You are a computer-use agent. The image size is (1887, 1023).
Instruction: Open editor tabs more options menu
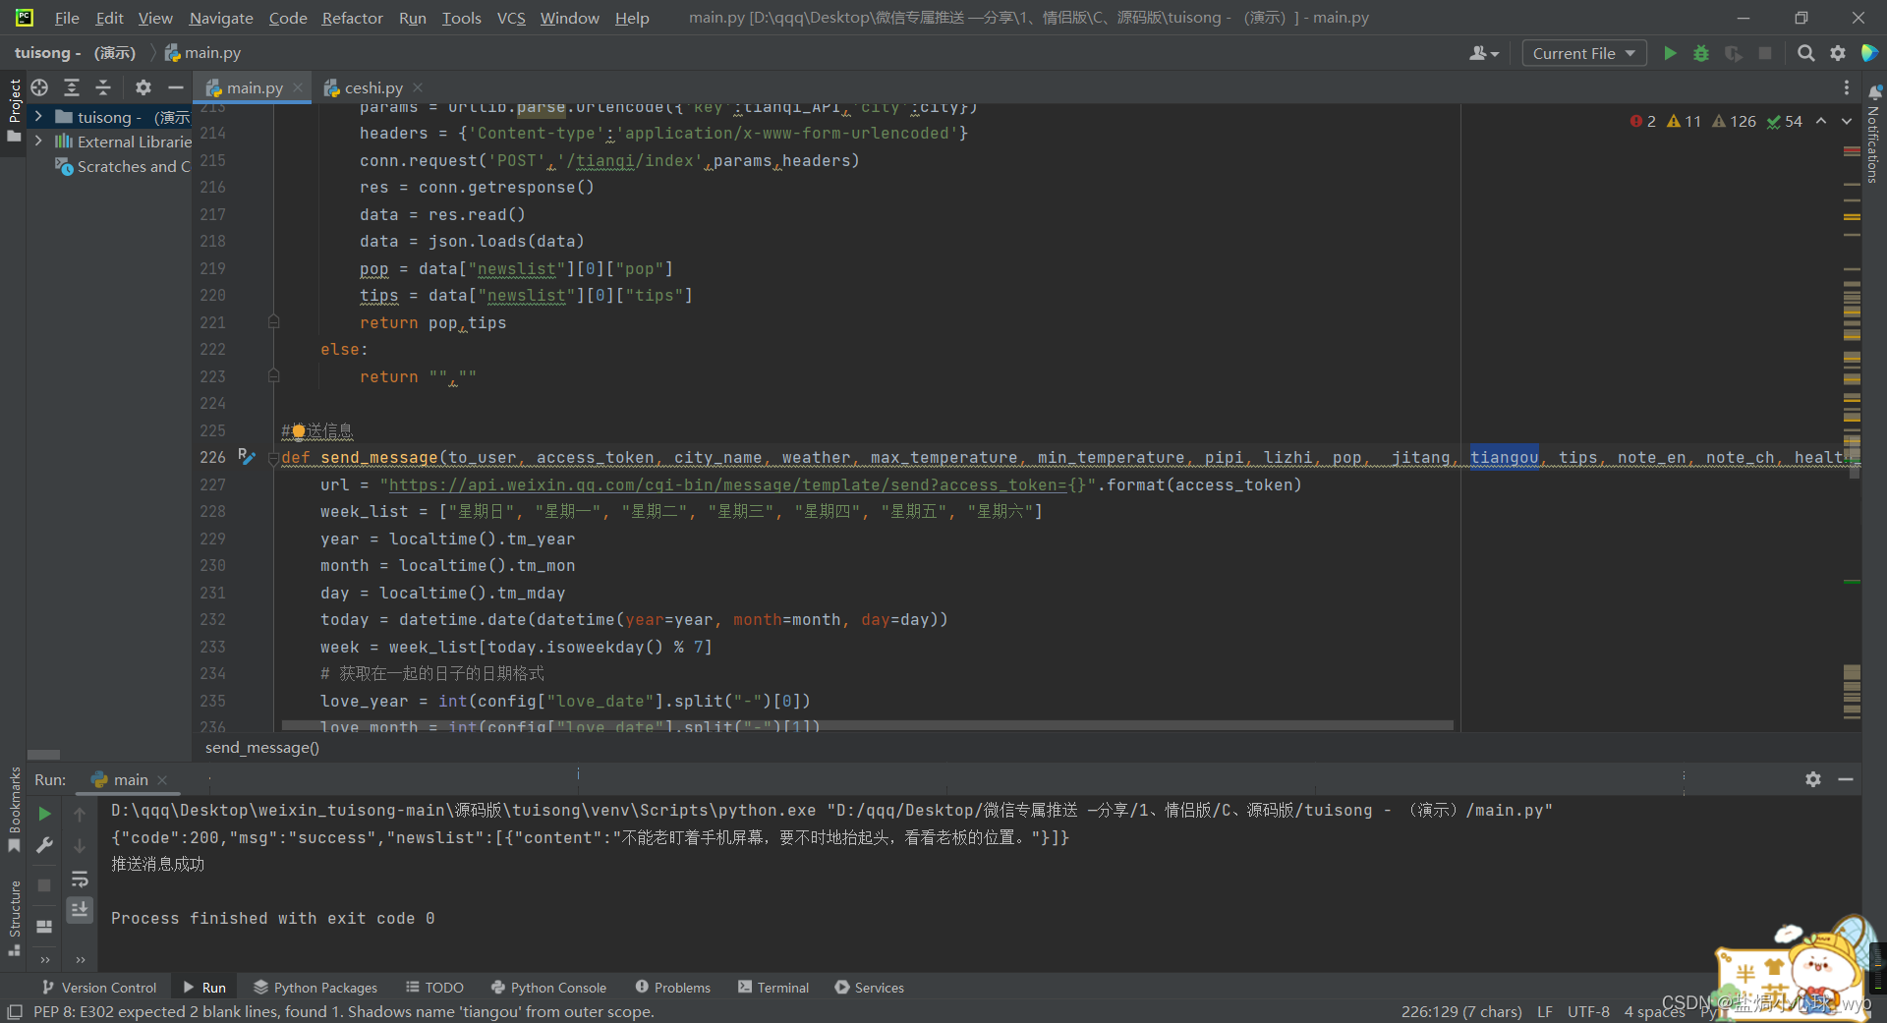pos(1846,87)
